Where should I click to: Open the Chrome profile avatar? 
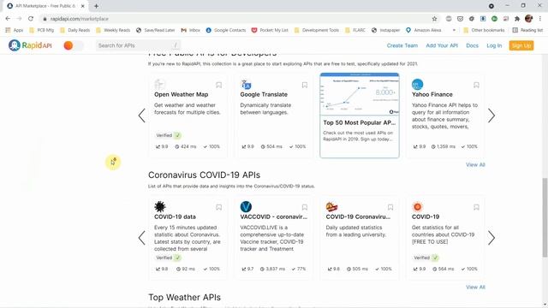pos(529,19)
